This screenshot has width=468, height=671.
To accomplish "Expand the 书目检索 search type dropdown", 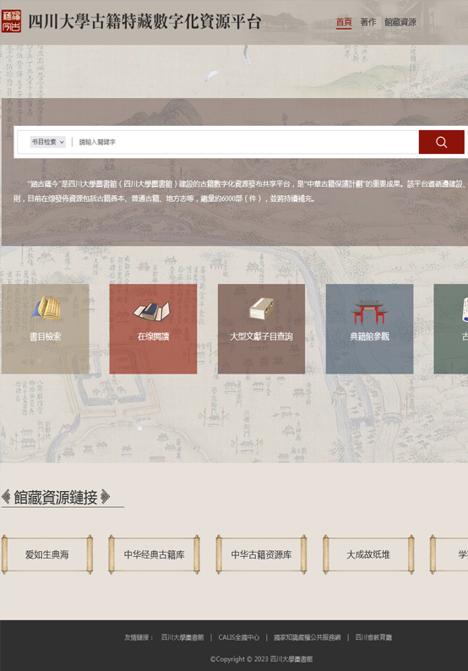I will [47, 142].
